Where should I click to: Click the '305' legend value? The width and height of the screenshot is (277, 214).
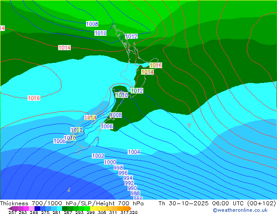[102, 212]
